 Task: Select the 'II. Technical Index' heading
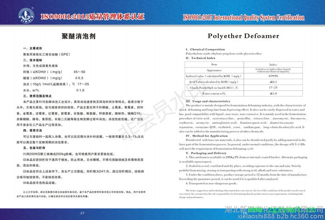point(201,58)
